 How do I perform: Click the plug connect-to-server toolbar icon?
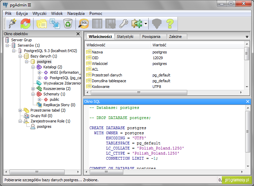[x=13, y=24]
